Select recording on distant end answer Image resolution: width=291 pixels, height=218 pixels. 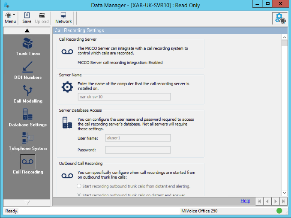pos(79,195)
